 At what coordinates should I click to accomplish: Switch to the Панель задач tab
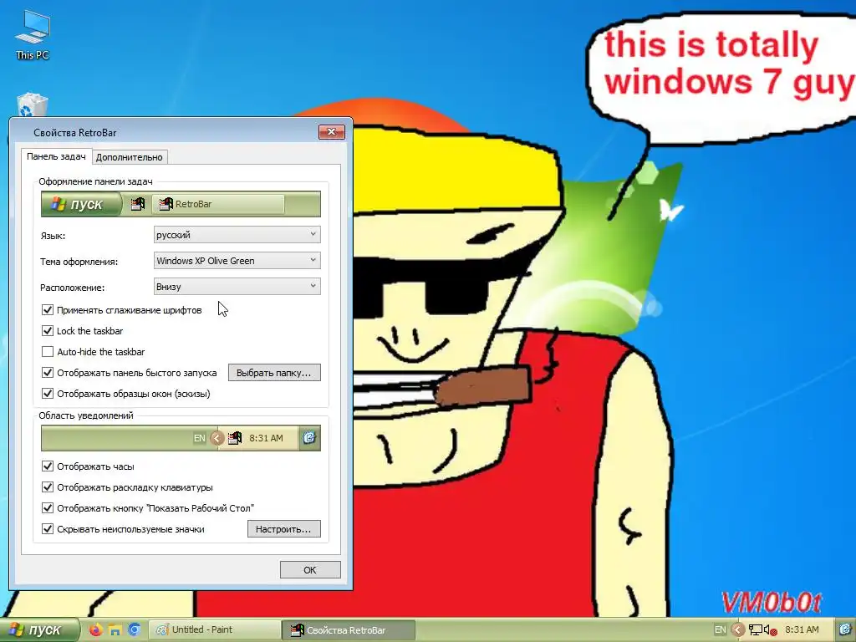(56, 156)
